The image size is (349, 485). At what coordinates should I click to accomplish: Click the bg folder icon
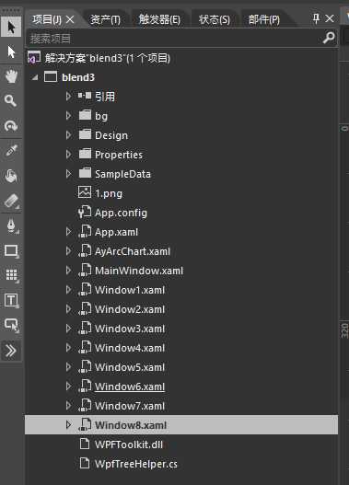coord(85,115)
